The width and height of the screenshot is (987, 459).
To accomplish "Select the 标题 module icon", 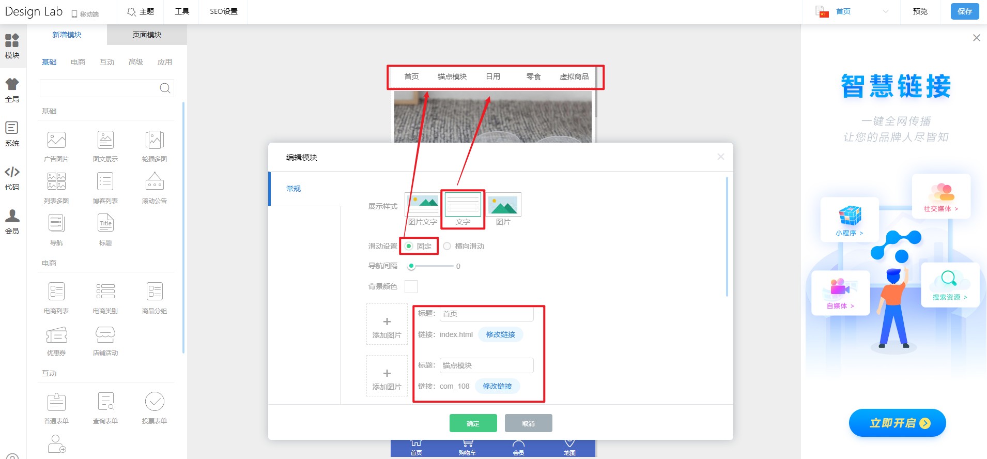I will 105,223.
